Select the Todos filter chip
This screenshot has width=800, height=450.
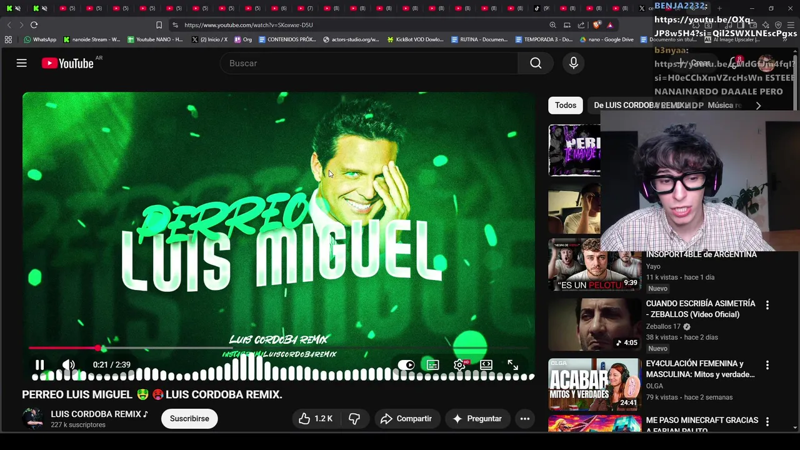pyautogui.click(x=566, y=105)
